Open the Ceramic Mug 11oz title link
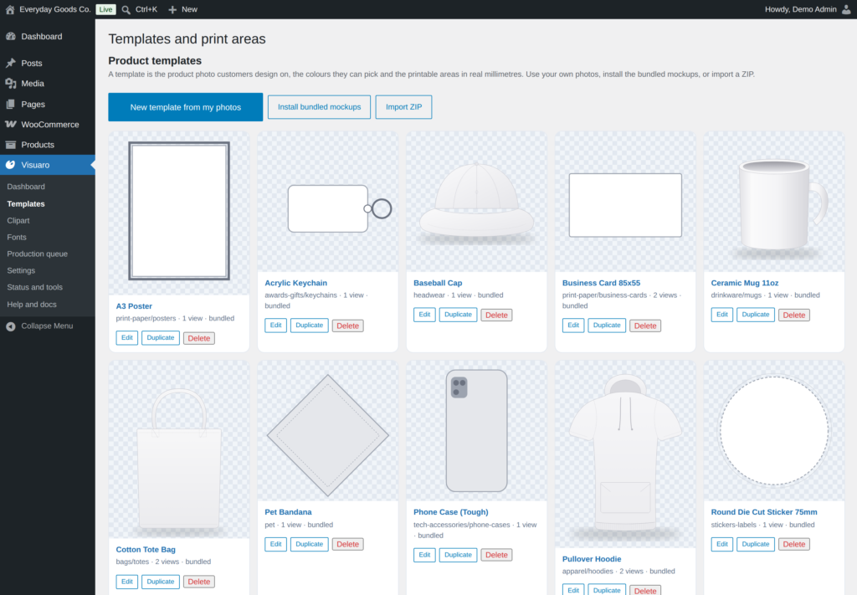This screenshot has height=595, width=857. click(744, 283)
